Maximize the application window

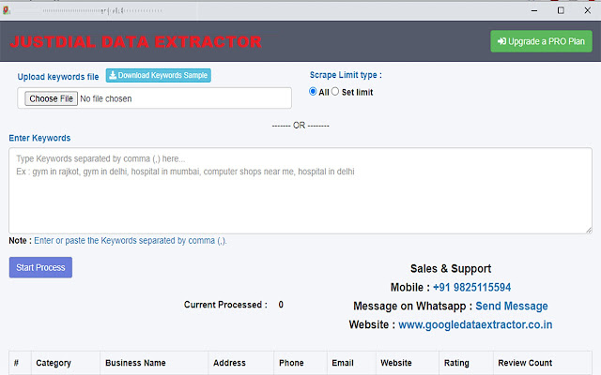(561, 9)
